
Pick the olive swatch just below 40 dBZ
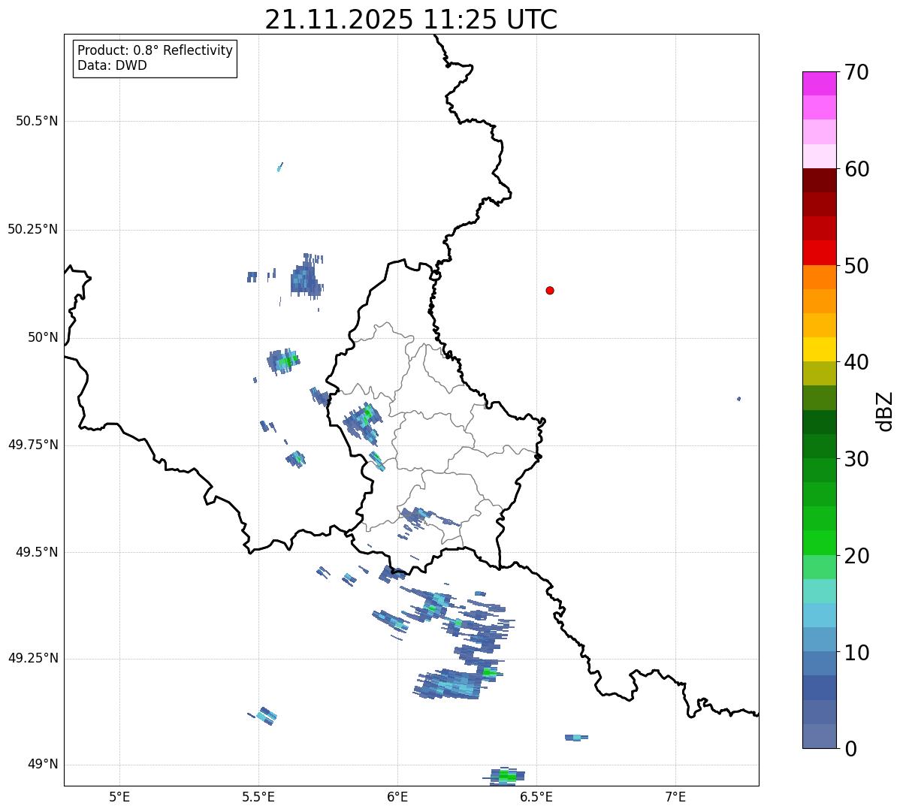pyautogui.click(x=819, y=373)
